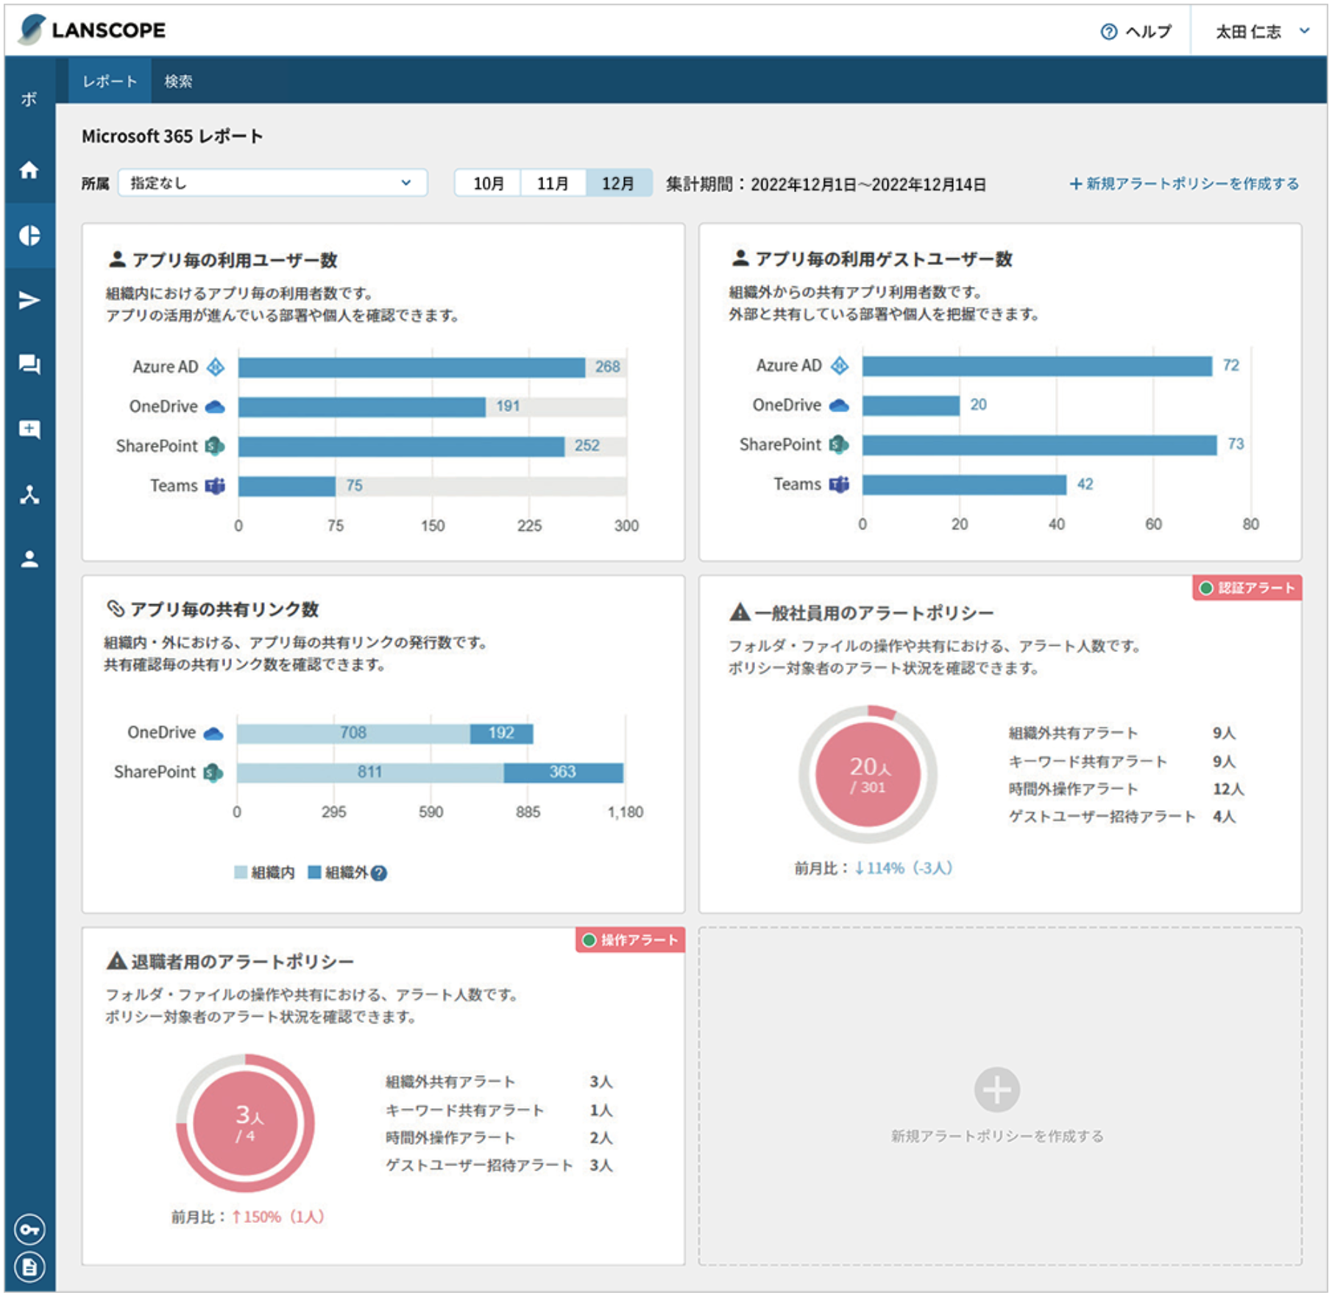Click the add comment sidebar icon
Viewport: 1332px width, 1295px height.
29,429
